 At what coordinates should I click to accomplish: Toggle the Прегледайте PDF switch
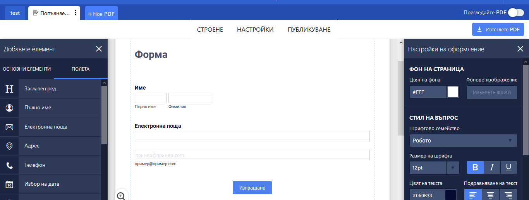point(516,13)
